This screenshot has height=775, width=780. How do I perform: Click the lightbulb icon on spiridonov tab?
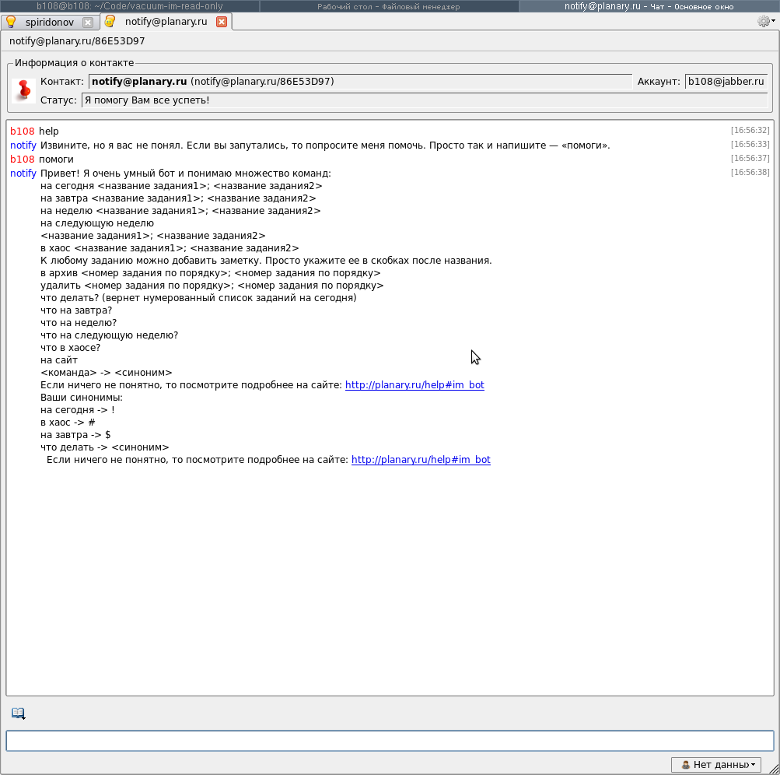click(11, 22)
